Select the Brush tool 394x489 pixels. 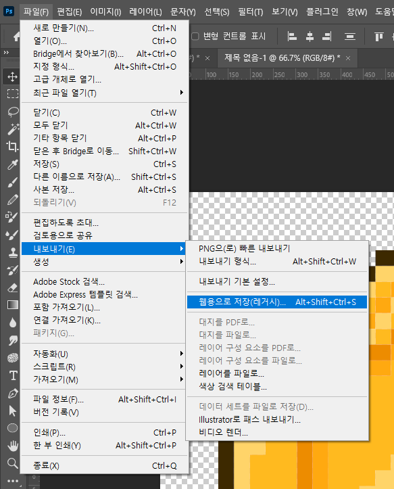click(x=12, y=182)
